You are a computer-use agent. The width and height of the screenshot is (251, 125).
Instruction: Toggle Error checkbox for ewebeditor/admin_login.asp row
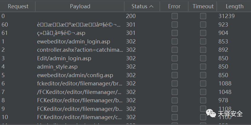point(175,42)
